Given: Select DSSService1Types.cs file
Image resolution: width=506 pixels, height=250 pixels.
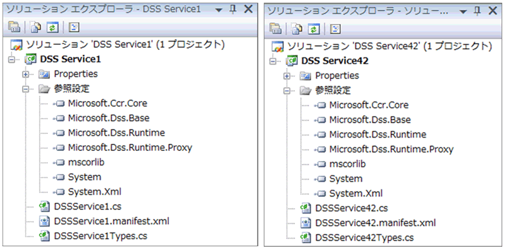Looking at the screenshot, I should [x=101, y=236].
